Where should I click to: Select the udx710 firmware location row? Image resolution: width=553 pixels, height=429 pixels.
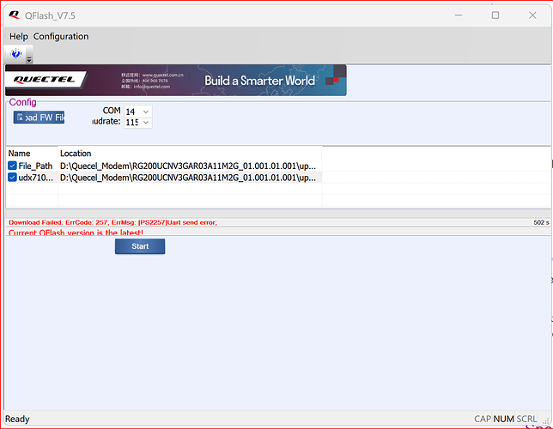coord(187,178)
